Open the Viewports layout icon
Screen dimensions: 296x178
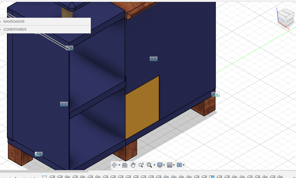[x=179, y=165]
